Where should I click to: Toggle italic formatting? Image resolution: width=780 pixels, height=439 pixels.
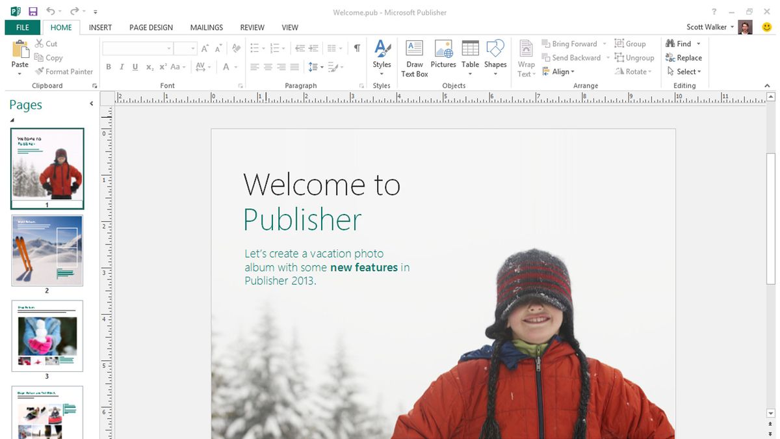[122, 66]
